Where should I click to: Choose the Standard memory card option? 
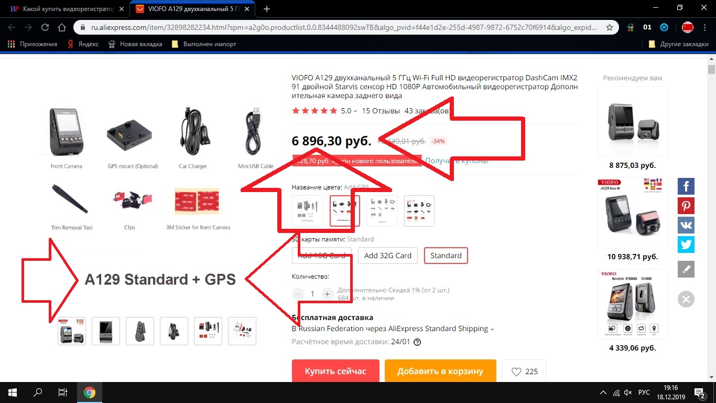coord(446,256)
